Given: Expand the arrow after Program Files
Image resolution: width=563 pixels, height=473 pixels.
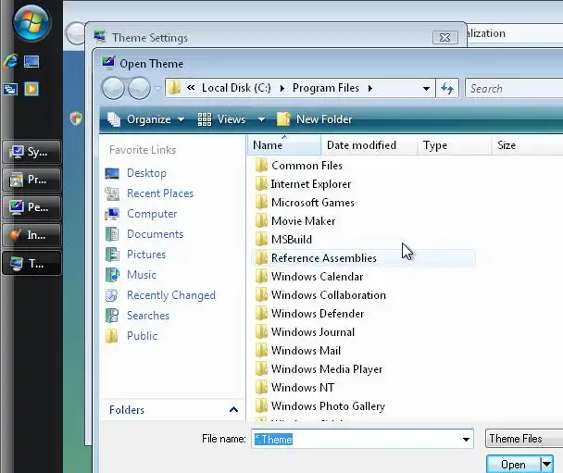Looking at the screenshot, I should click(x=370, y=88).
